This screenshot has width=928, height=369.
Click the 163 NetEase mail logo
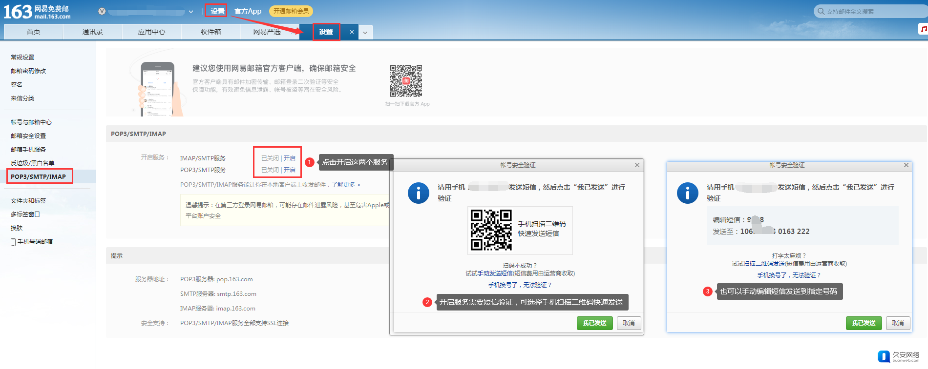click(x=37, y=12)
